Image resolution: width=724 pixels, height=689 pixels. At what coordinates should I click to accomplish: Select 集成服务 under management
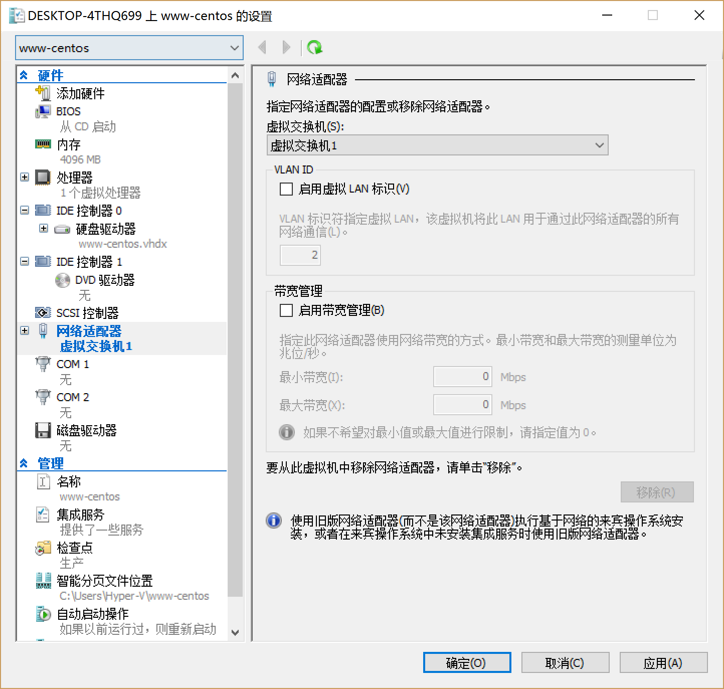[81, 514]
